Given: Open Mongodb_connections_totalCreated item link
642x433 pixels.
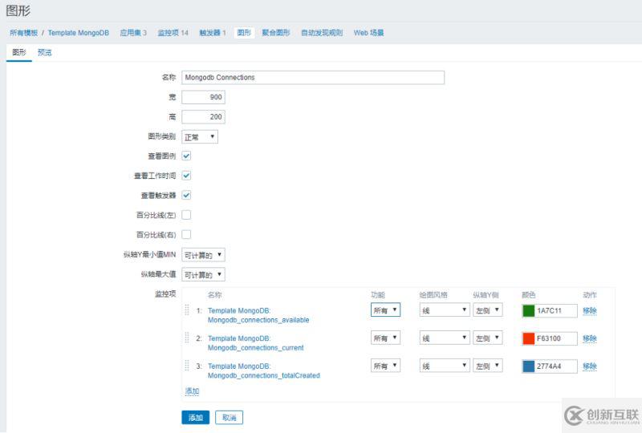Looking at the screenshot, I should tap(264, 370).
